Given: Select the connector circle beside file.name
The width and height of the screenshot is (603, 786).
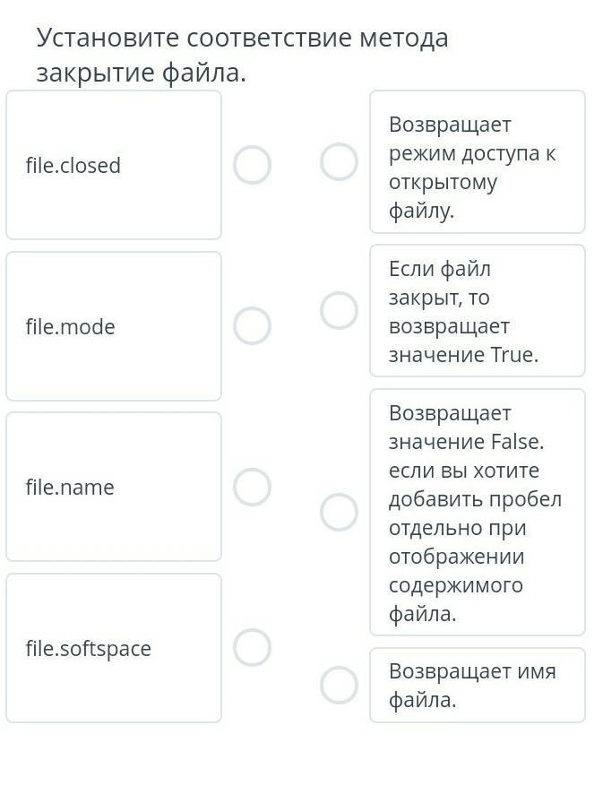Looking at the screenshot, I should tap(252, 487).
